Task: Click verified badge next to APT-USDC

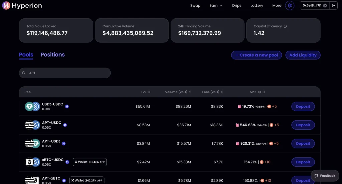Action: (x=65, y=125)
